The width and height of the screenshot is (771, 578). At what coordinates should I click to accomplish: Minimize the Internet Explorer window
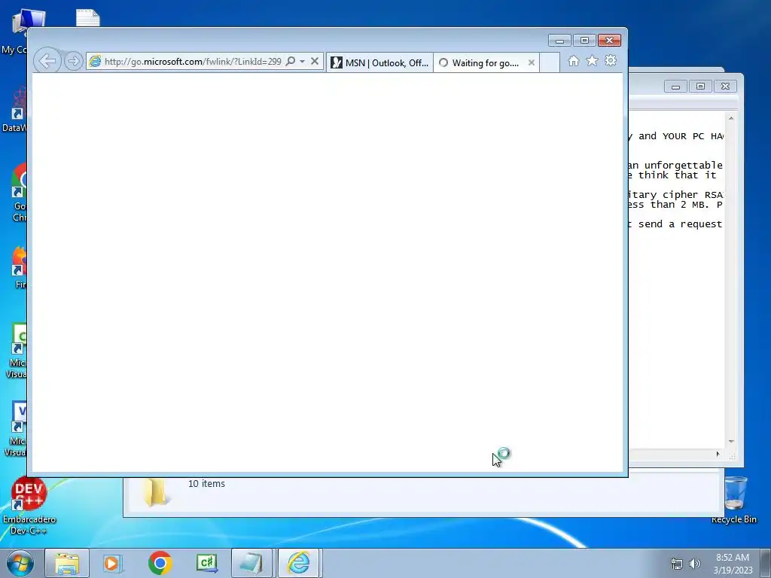(x=559, y=41)
